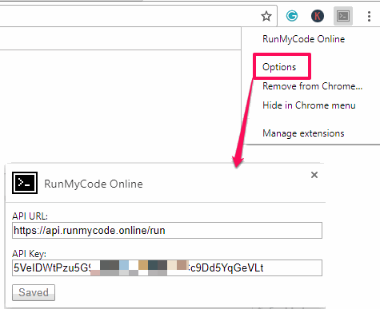Click the RunMyCode logo in dialog header
The width and height of the screenshot is (380, 309).
[x=25, y=183]
